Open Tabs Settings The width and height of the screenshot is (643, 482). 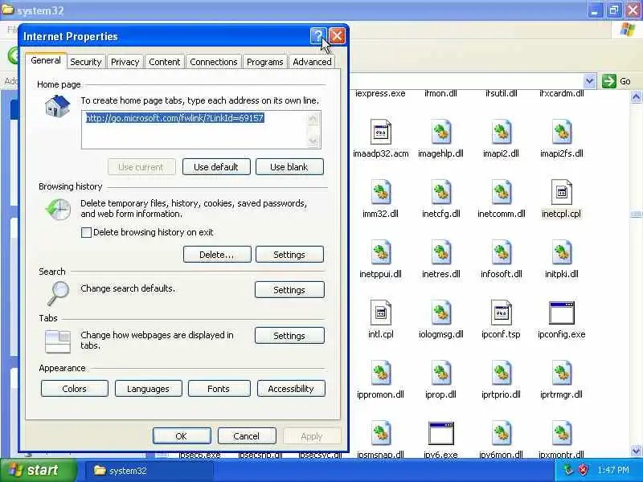pyautogui.click(x=289, y=336)
